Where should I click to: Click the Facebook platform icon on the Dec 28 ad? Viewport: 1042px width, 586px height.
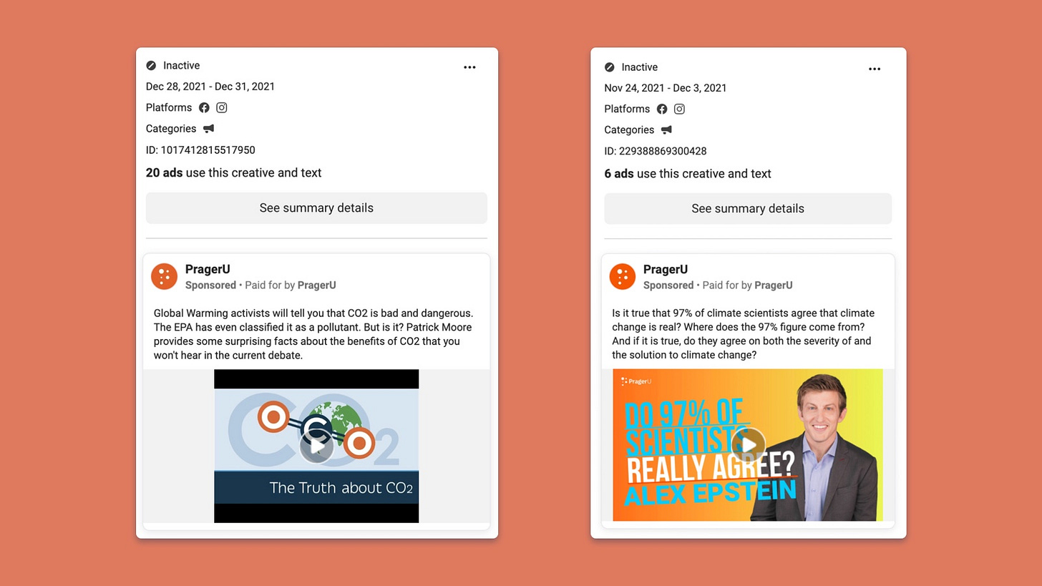[204, 107]
